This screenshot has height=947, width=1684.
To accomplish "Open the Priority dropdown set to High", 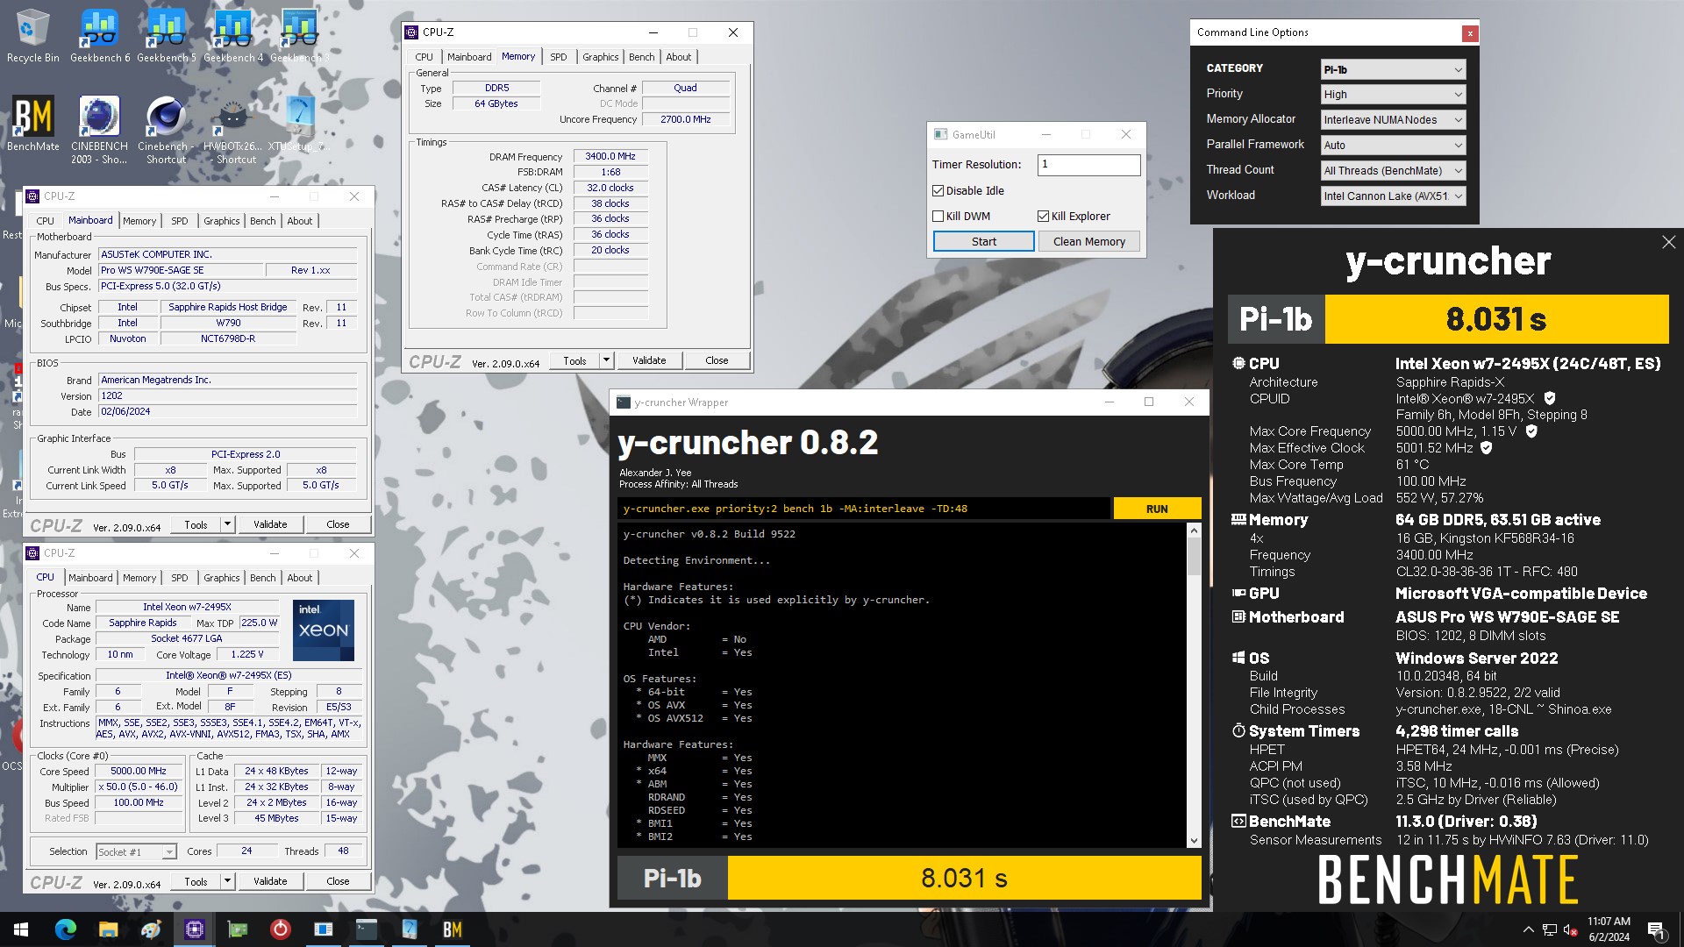I will point(1393,95).
